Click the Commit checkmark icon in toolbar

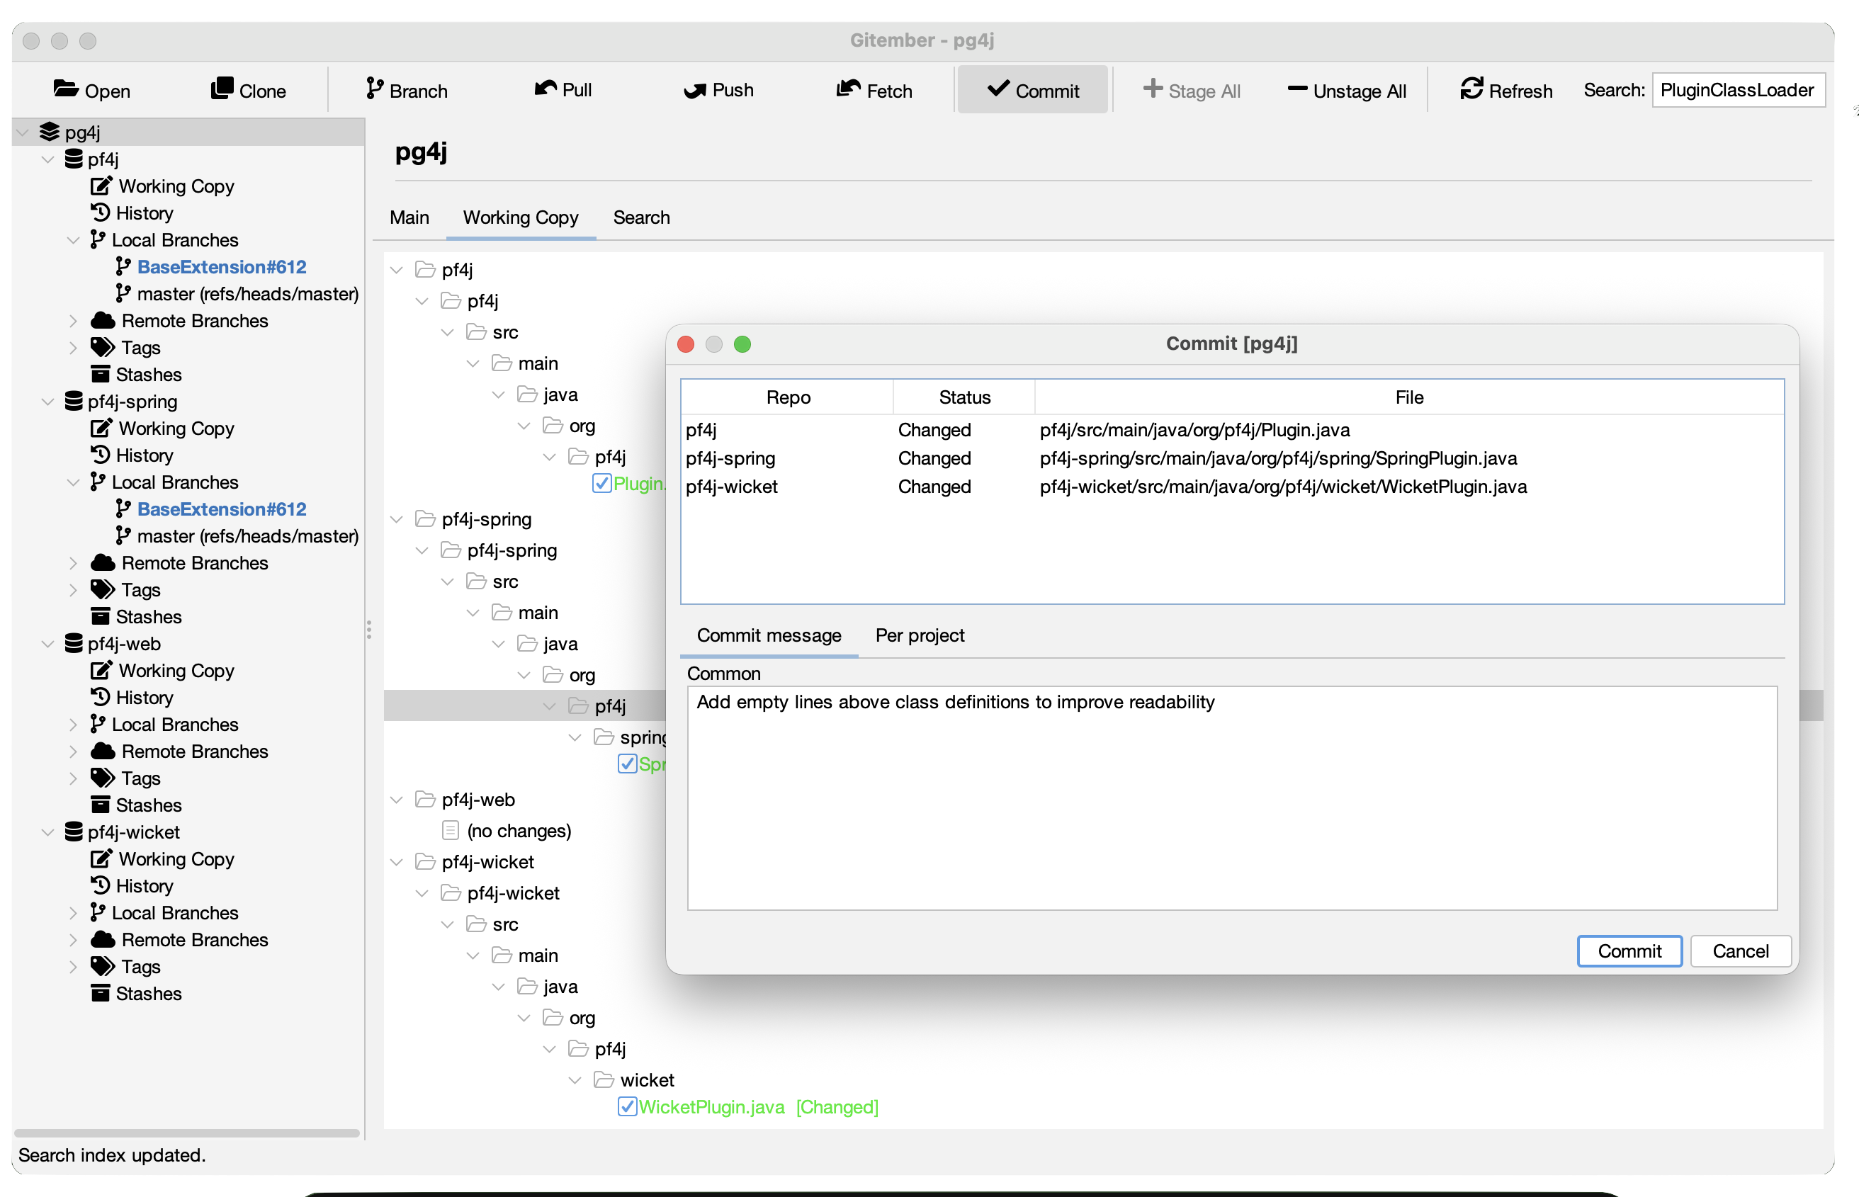[998, 89]
